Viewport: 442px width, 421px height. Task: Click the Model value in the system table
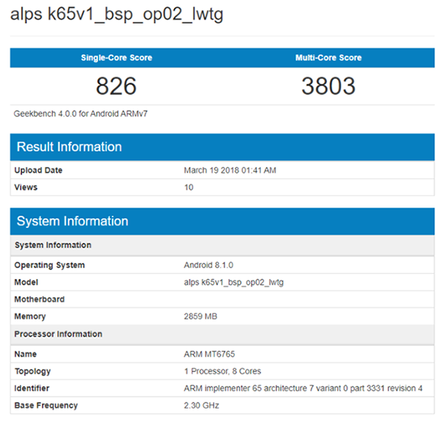[x=234, y=283]
